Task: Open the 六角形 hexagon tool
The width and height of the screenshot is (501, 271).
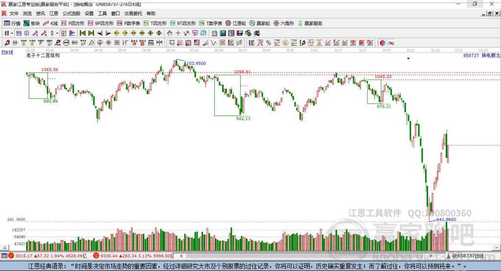Action: click(284, 23)
